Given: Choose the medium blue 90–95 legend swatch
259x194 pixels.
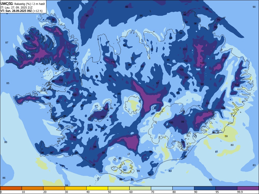Looking at the screenshot, I should pyautogui.click(x=205, y=188).
